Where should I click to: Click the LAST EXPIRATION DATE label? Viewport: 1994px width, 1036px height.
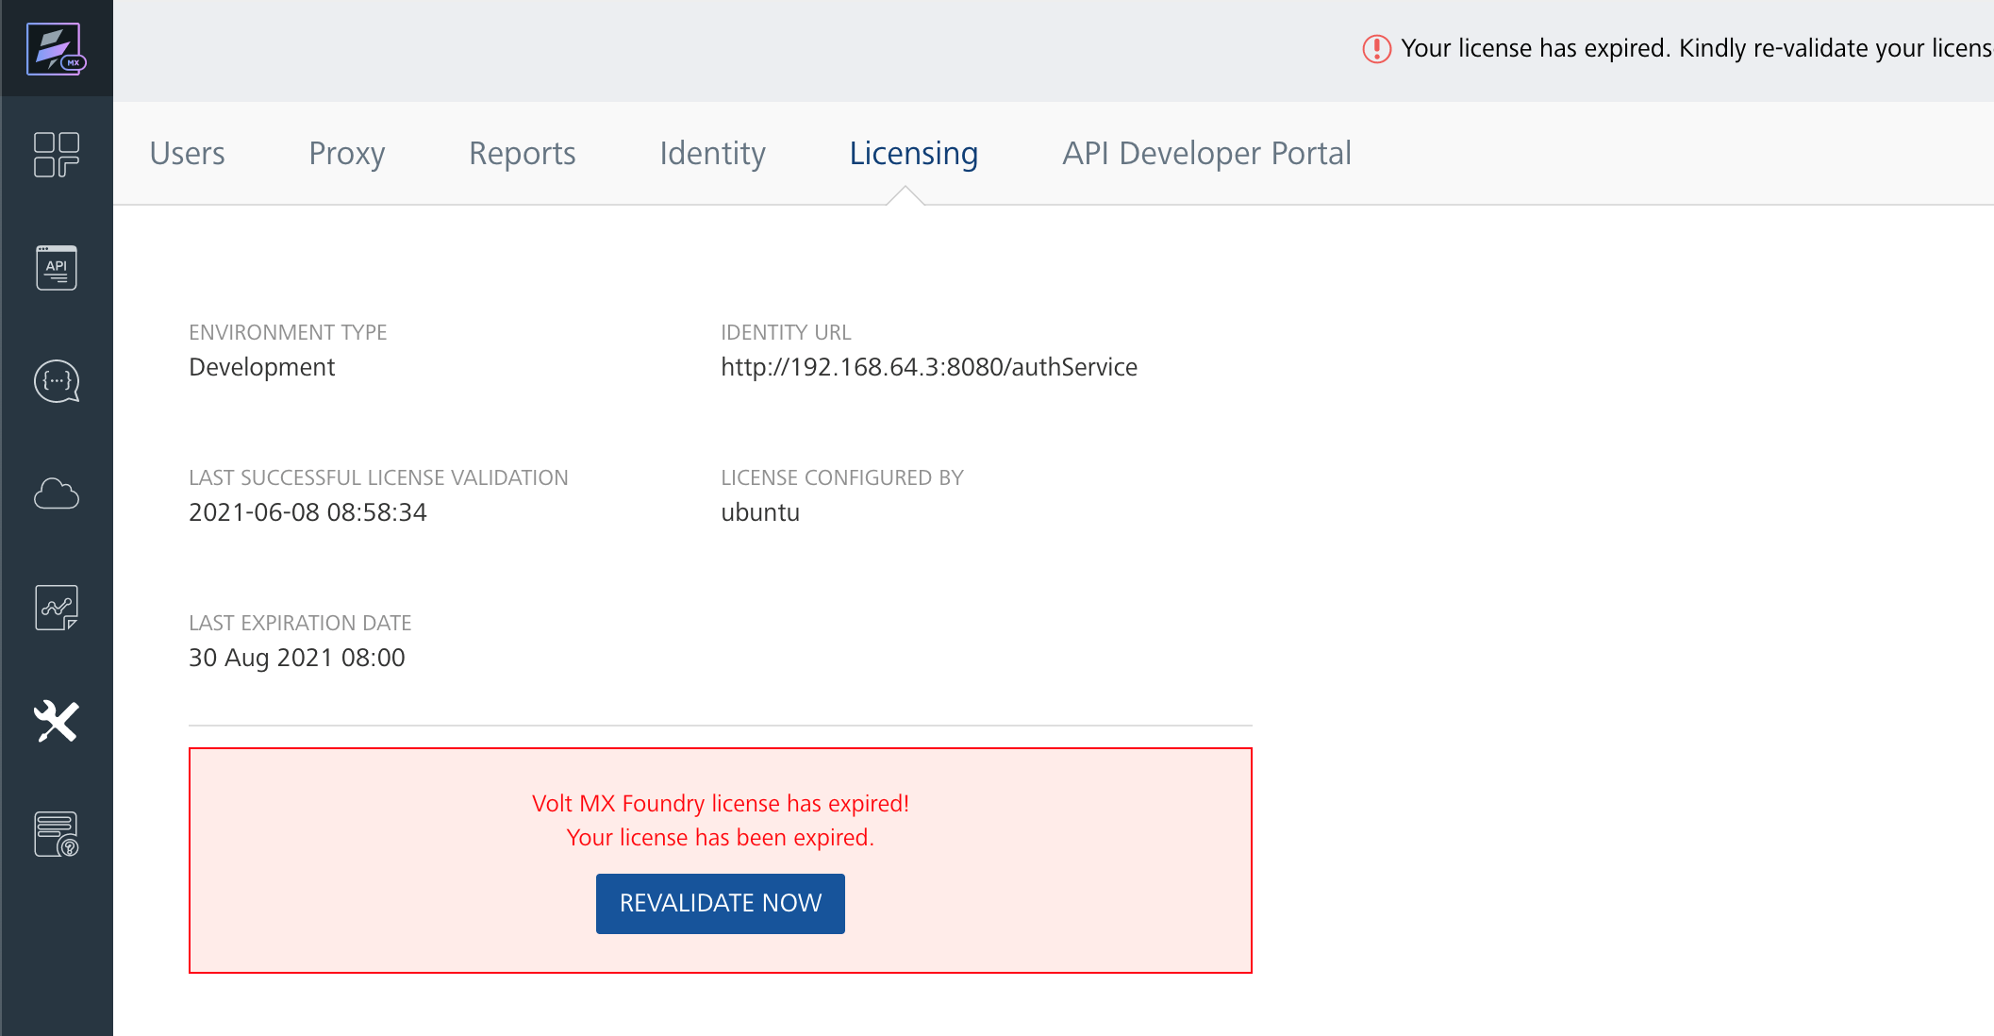(x=300, y=623)
